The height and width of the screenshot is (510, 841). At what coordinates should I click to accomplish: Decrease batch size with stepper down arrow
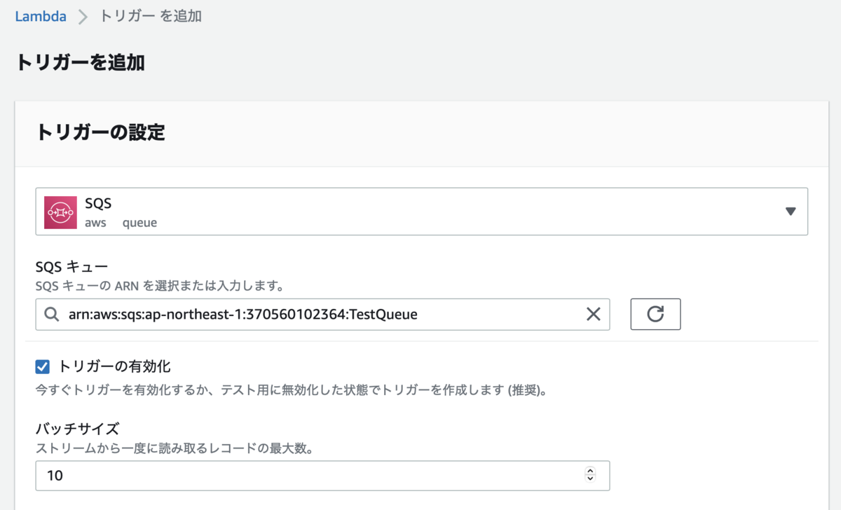coord(590,480)
